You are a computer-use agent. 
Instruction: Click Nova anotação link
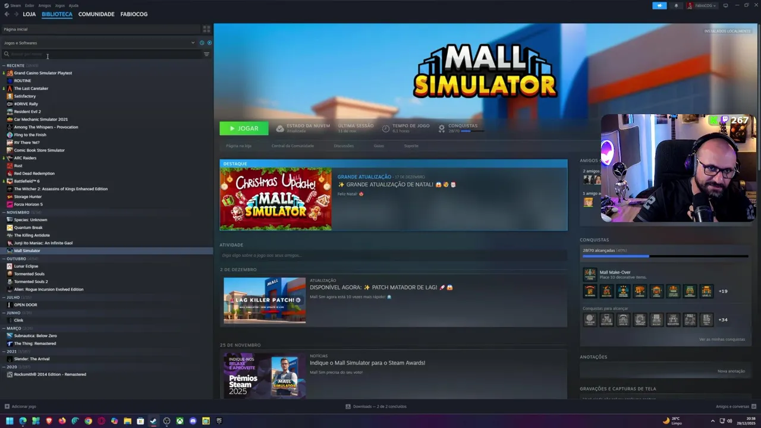[x=731, y=371]
